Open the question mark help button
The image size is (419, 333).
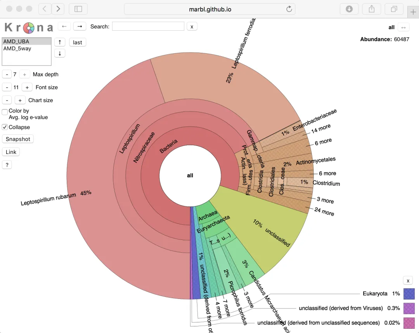click(x=7, y=165)
